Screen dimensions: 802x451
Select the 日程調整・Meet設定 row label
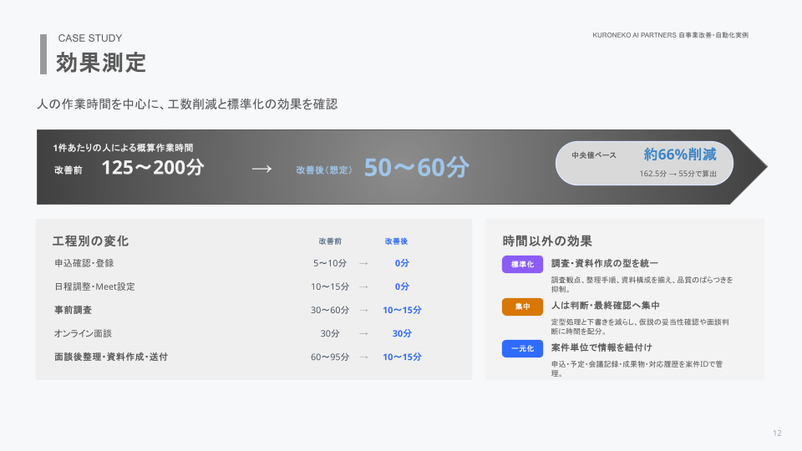point(94,286)
